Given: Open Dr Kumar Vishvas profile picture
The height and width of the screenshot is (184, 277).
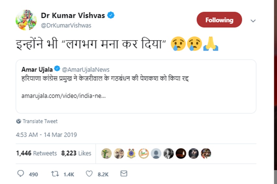Looking at the screenshot, I should (x=26, y=20).
